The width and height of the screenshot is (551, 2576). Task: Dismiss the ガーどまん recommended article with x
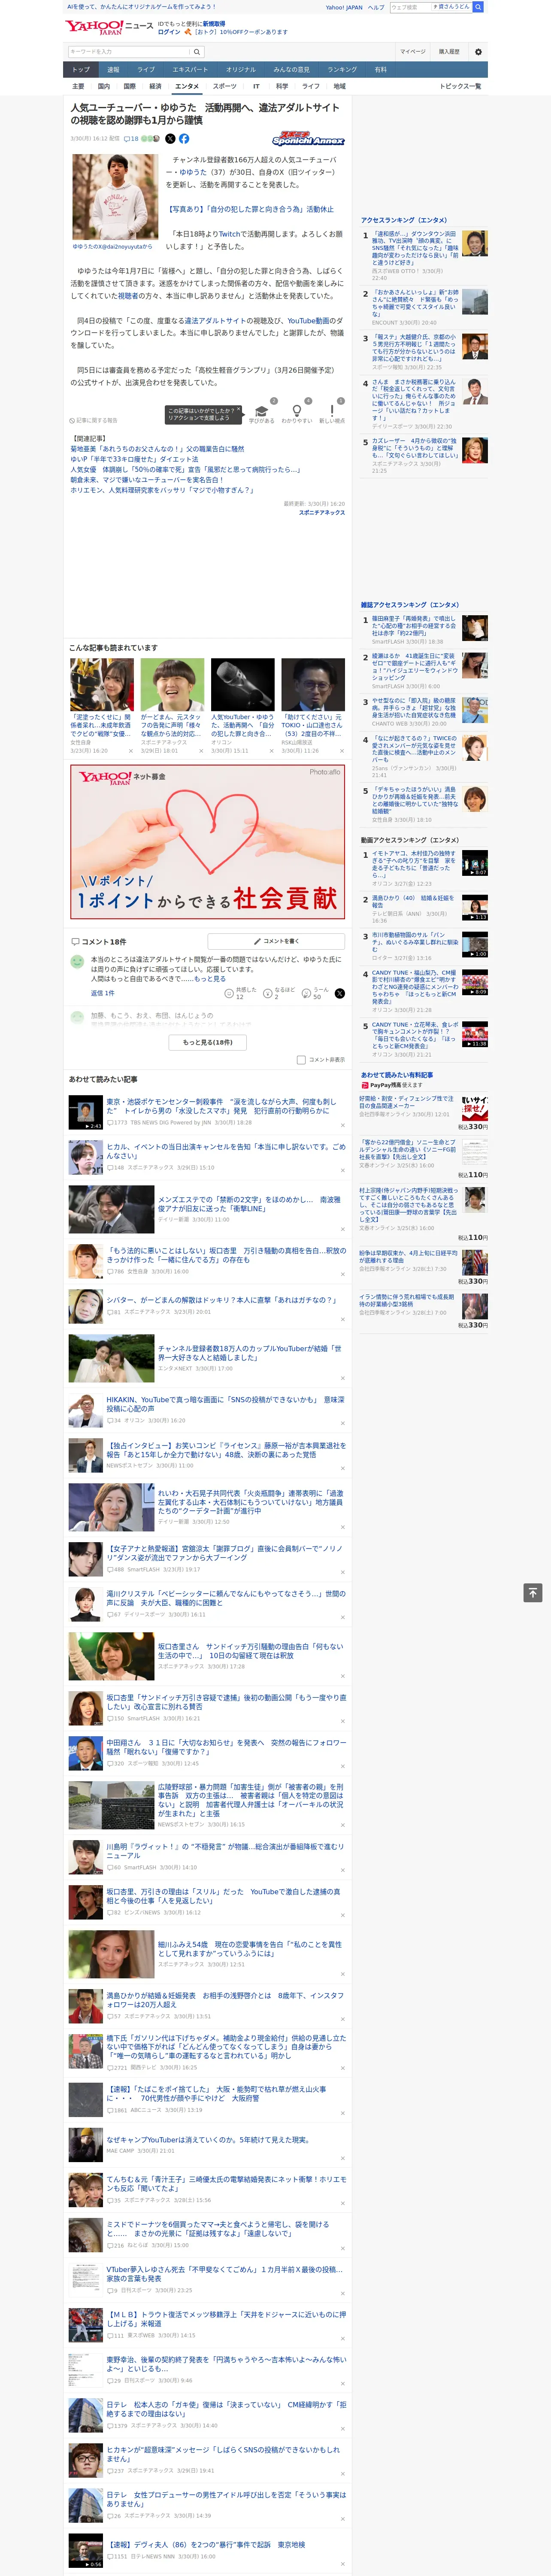click(x=201, y=751)
